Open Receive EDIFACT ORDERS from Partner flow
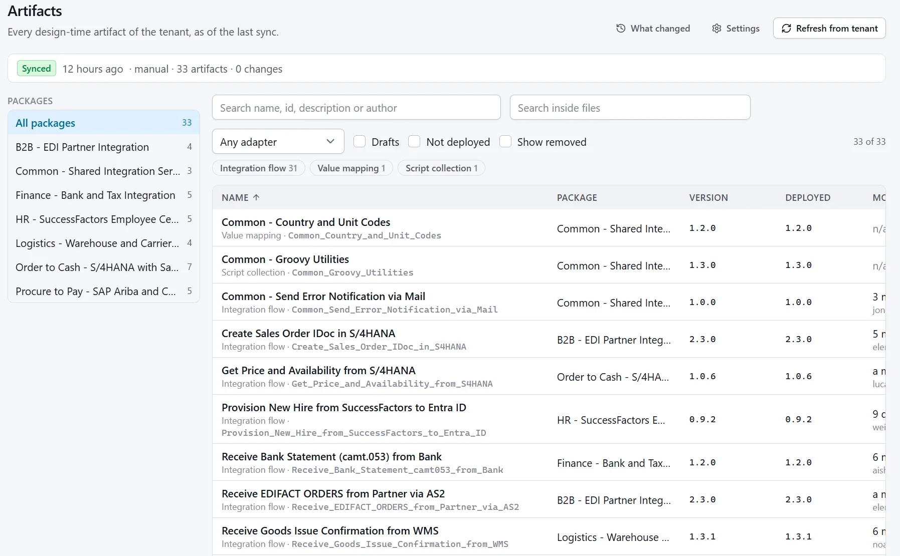900x556 pixels. 333,493
